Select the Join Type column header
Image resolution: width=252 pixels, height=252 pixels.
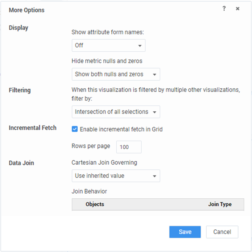coord(220,204)
